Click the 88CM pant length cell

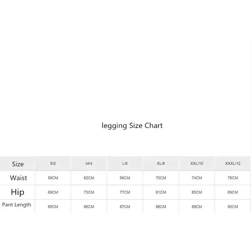tap(161, 207)
